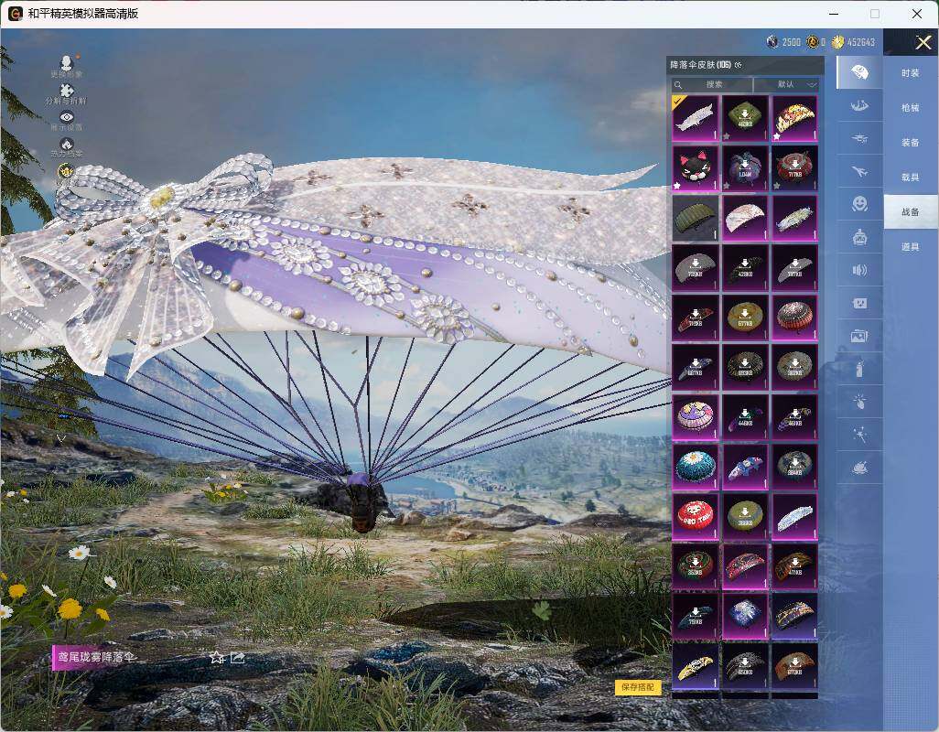The height and width of the screenshot is (732, 939).
Task: Select the white and pink dome parachute
Action: 745,218
